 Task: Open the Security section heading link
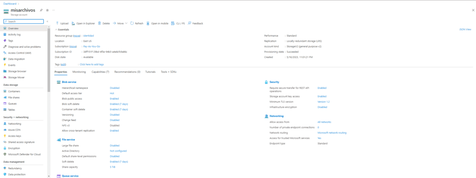[274, 82]
